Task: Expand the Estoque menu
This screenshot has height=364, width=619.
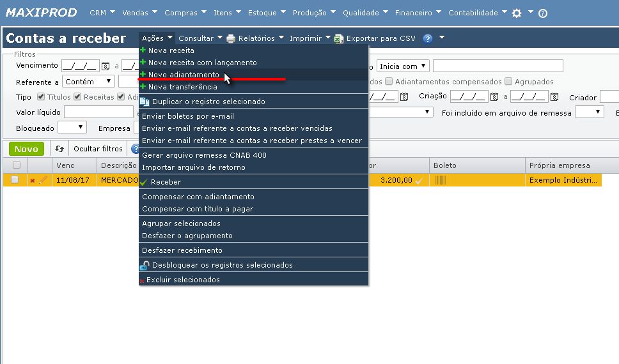Action: click(x=267, y=13)
